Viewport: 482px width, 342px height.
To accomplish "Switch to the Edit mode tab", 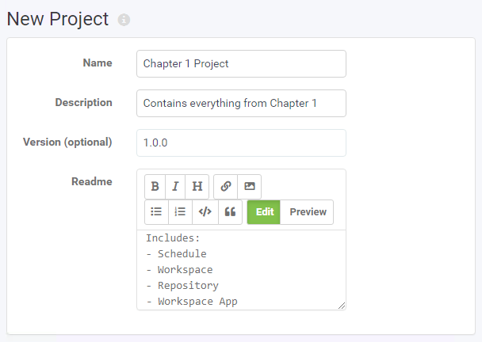I will pyautogui.click(x=264, y=212).
